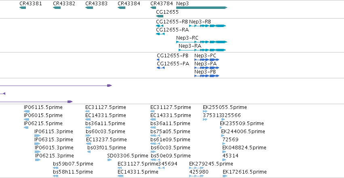This screenshot has width=344, height=178.
Task: Open the 425980 feature label
Action: point(199,172)
